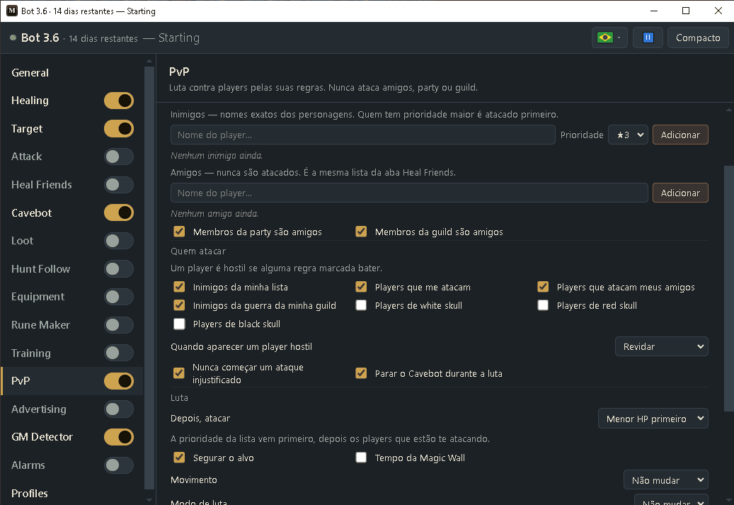The image size is (734, 505).
Task: Uncheck Inimigos da minha lista
Action: [179, 287]
